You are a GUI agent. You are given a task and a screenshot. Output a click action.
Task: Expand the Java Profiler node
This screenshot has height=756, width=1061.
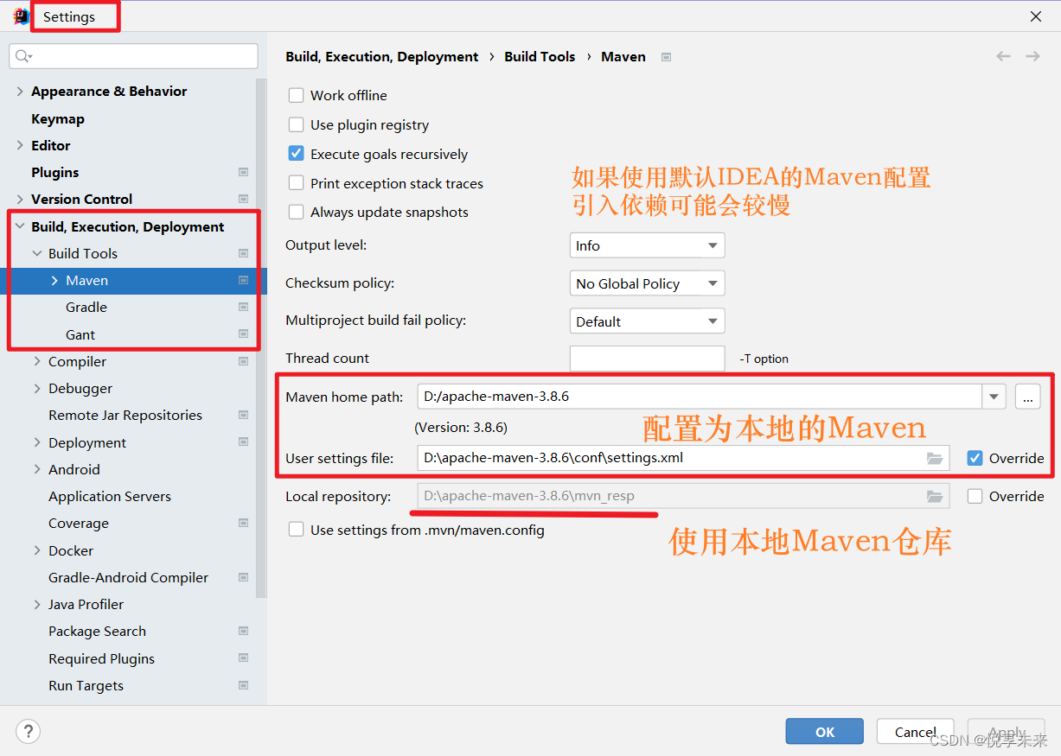37,605
